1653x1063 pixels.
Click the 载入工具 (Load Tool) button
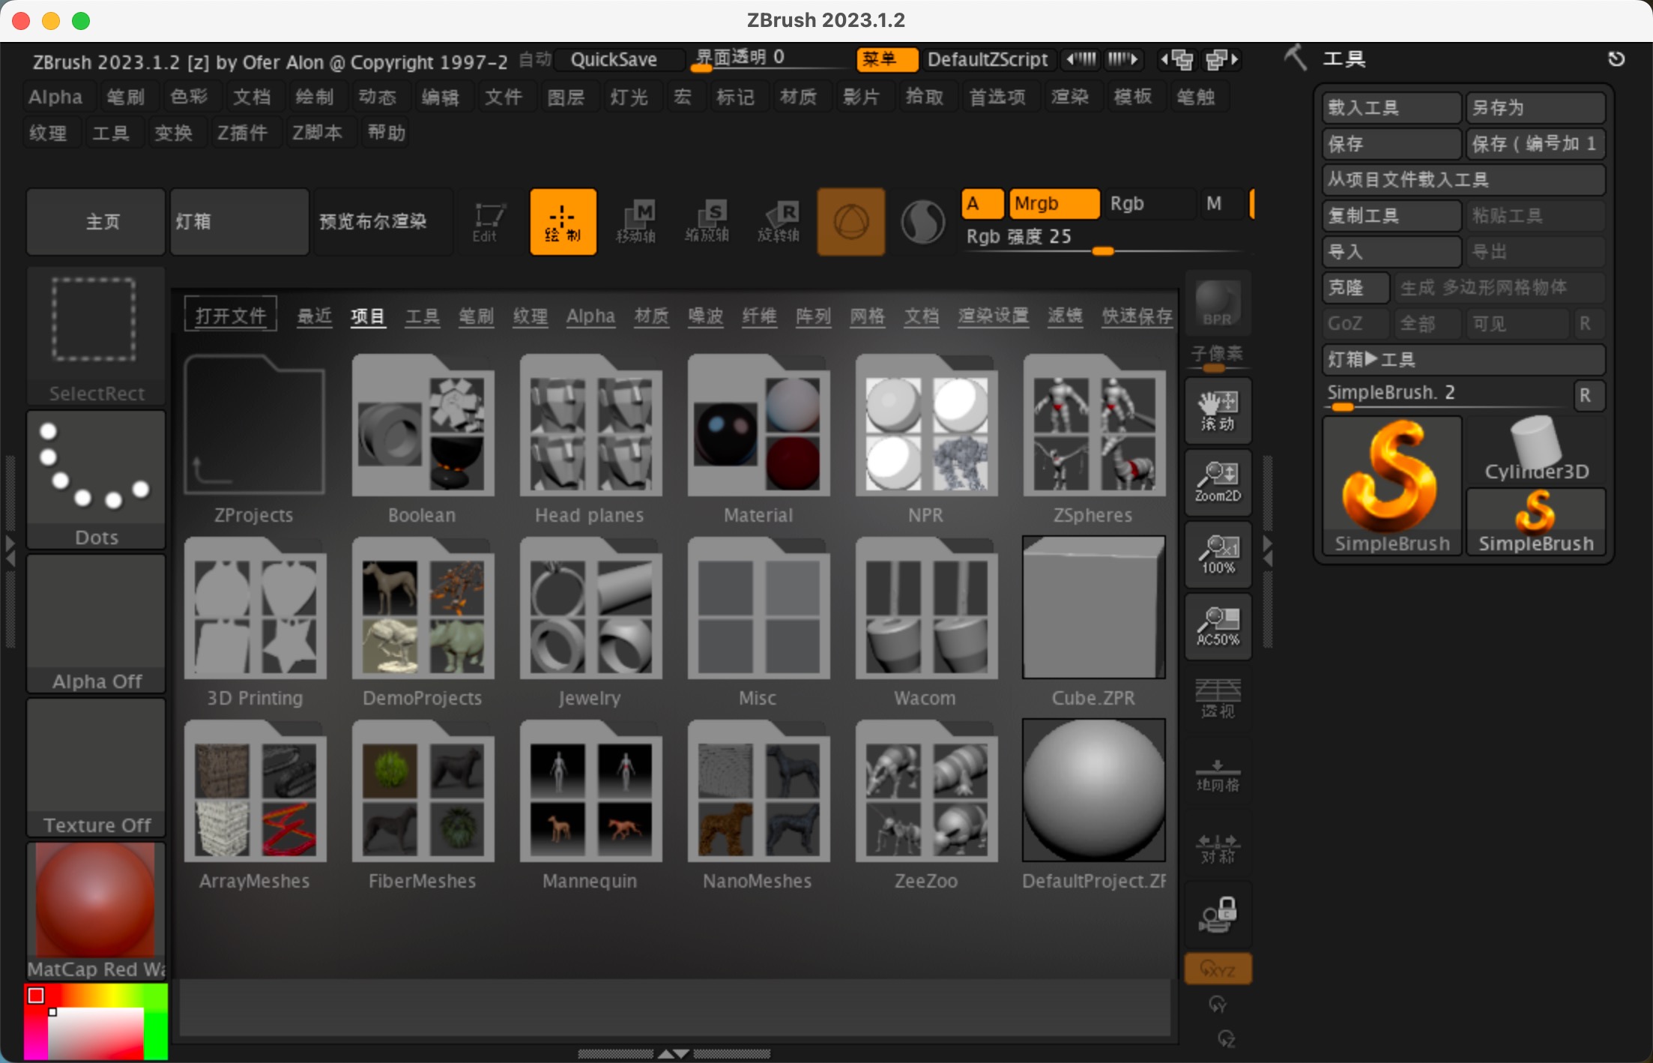click(x=1391, y=108)
